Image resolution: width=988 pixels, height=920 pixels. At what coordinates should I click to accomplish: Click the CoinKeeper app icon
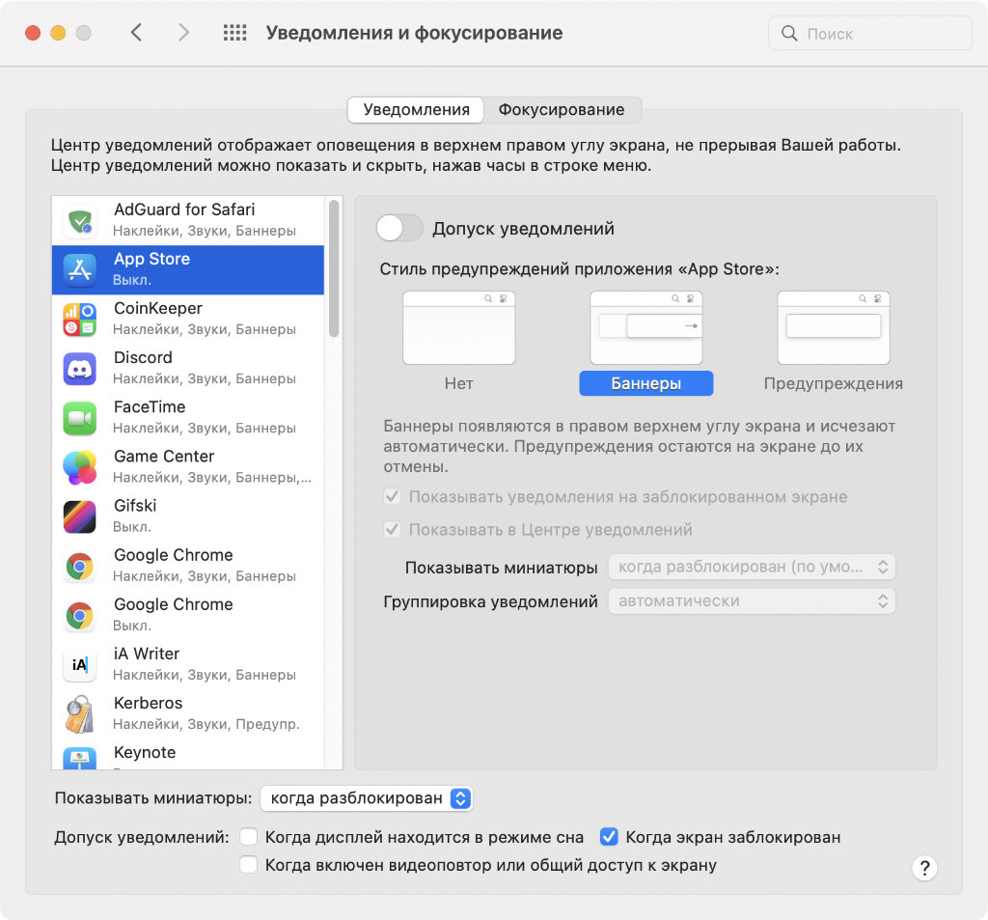click(x=79, y=320)
